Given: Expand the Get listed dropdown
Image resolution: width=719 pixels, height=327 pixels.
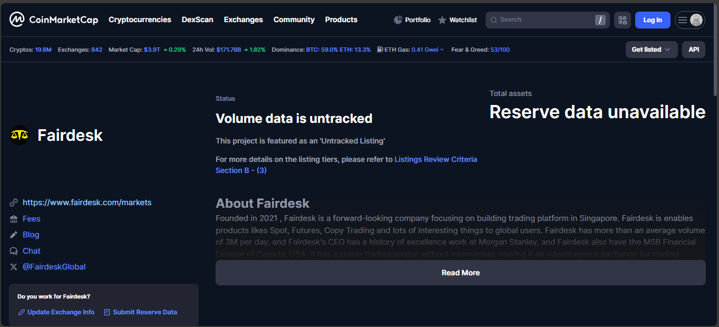Looking at the screenshot, I should pyautogui.click(x=651, y=50).
